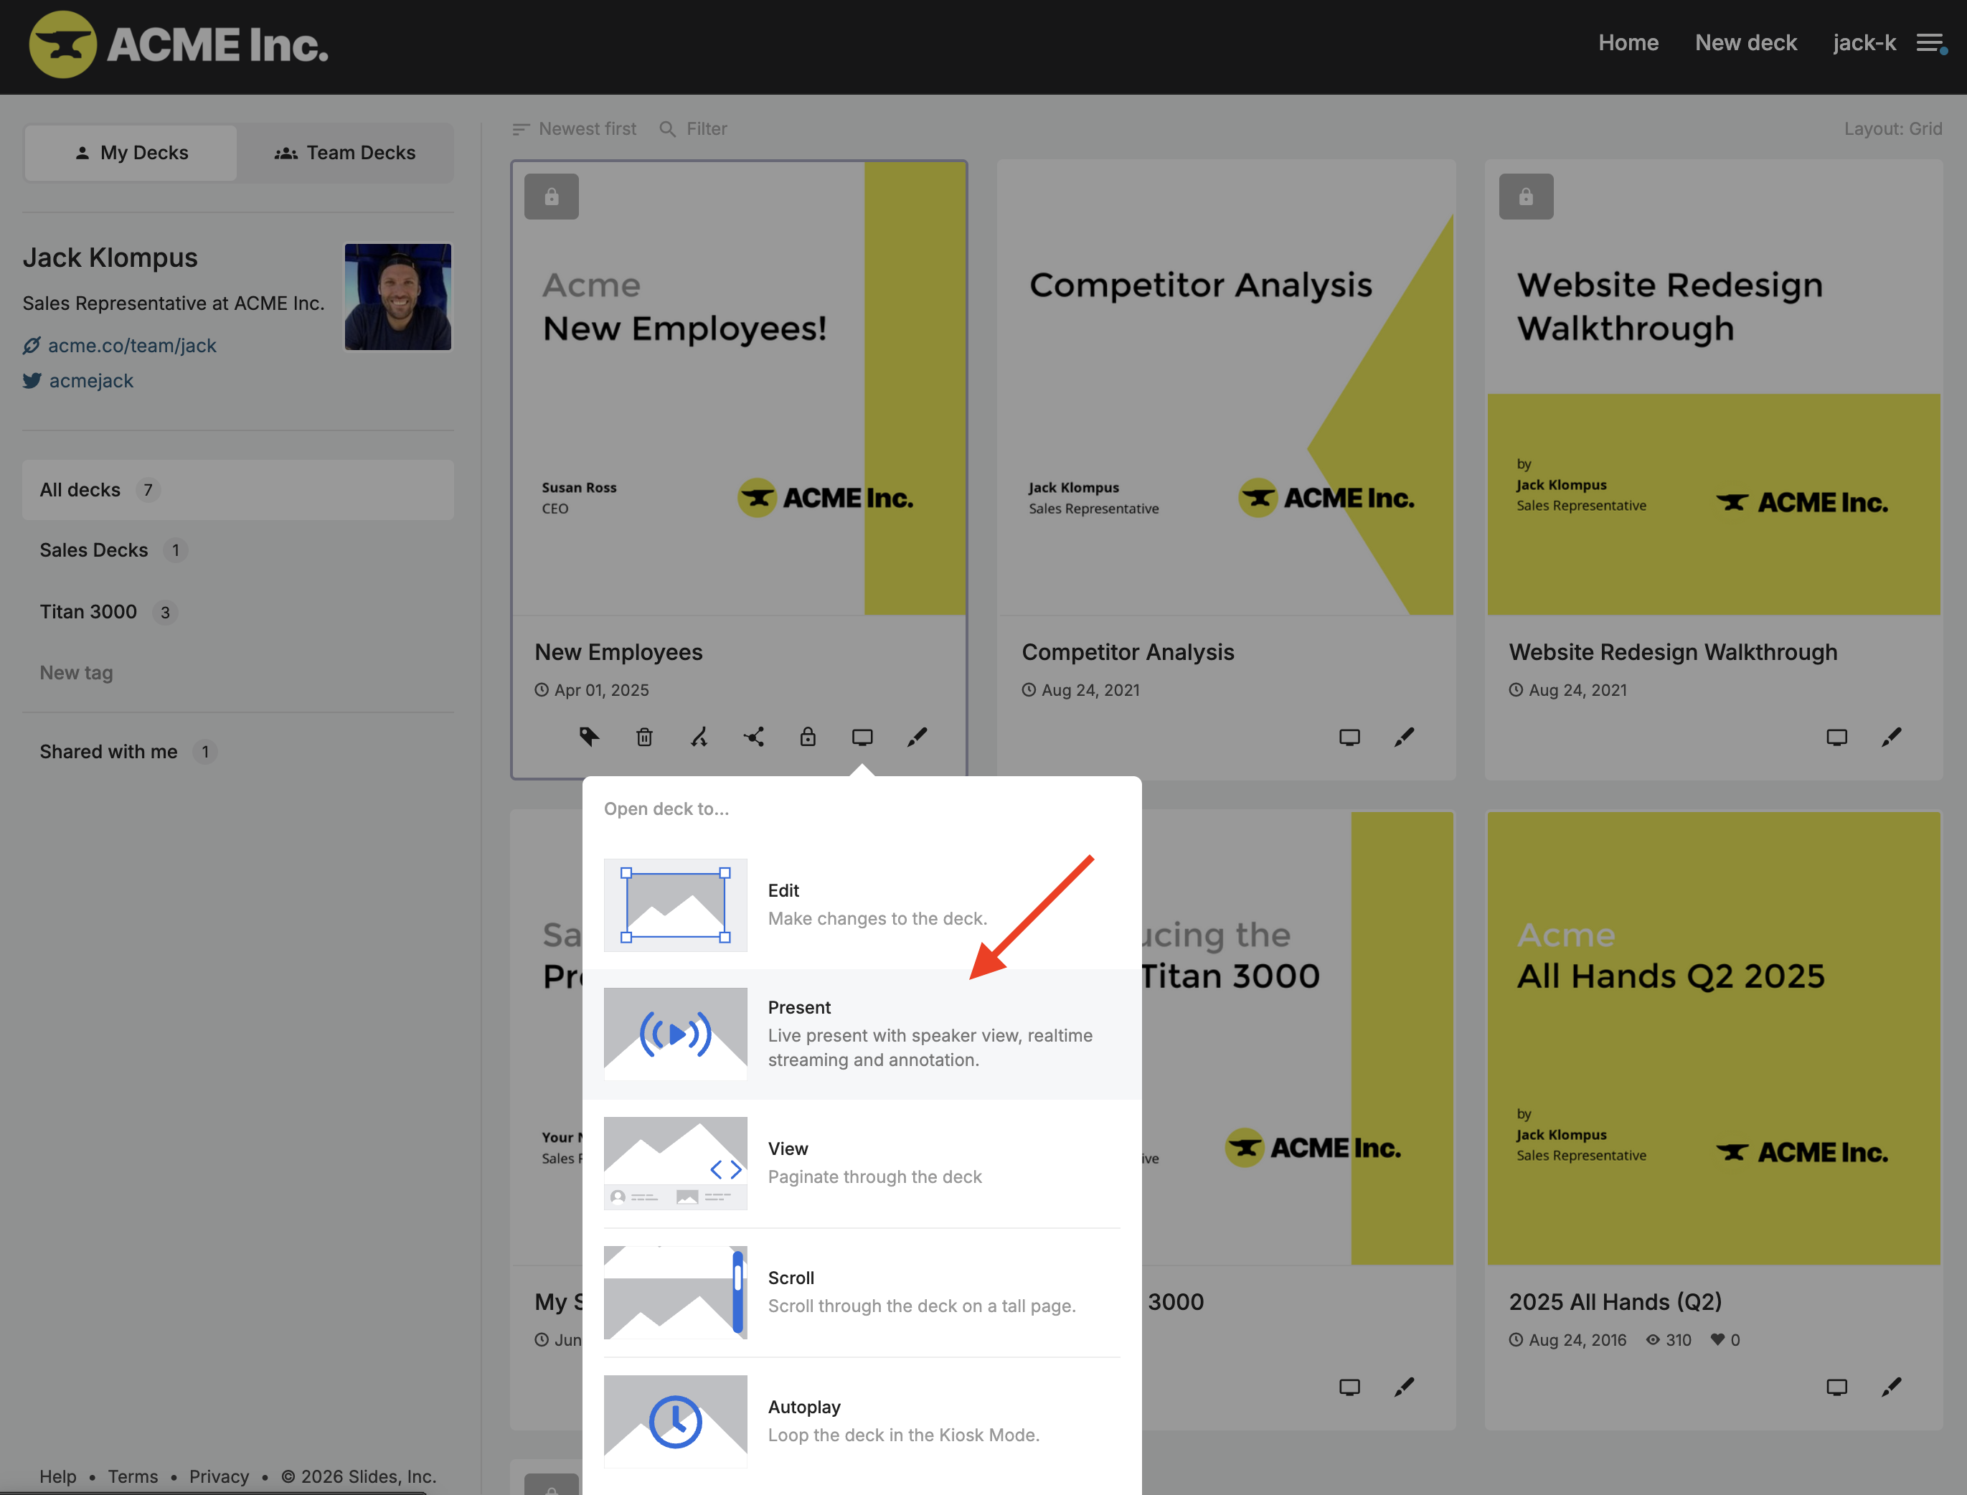This screenshot has height=1495, width=1967.
Task: Click the monitor icon under New Employees
Action: click(x=862, y=737)
